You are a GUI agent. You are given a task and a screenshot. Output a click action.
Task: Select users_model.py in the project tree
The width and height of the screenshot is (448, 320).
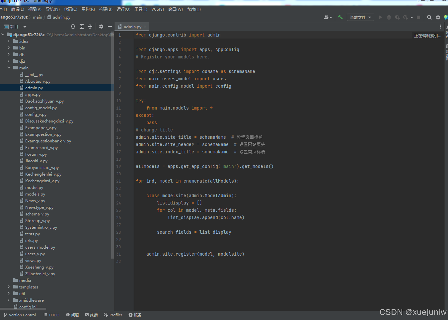pos(40,247)
